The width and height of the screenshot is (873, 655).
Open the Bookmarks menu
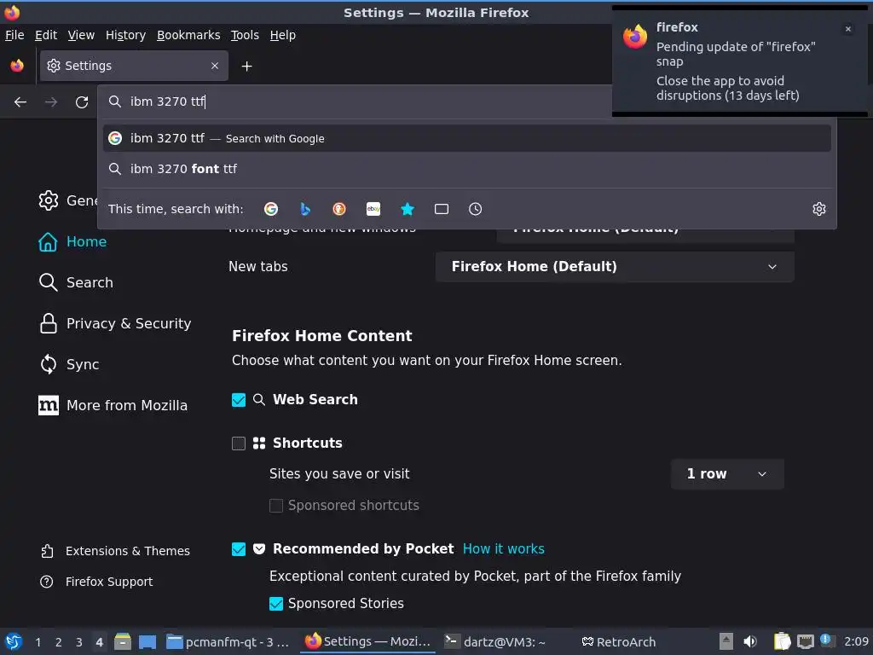(188, 35)
